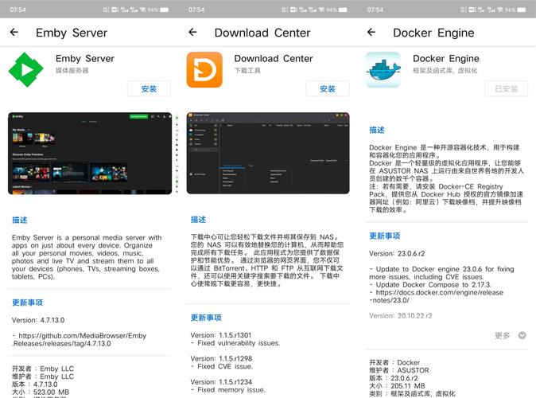
Task: Select the Fixed CVE issue line
Action: [x=222, y=366]
